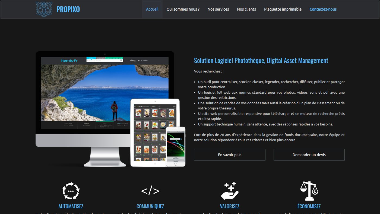Image resolution: width=380 pixels, height=214 pixels.
Task: Click the ÉCONOMISEZ heading
Action: point(309,206)
